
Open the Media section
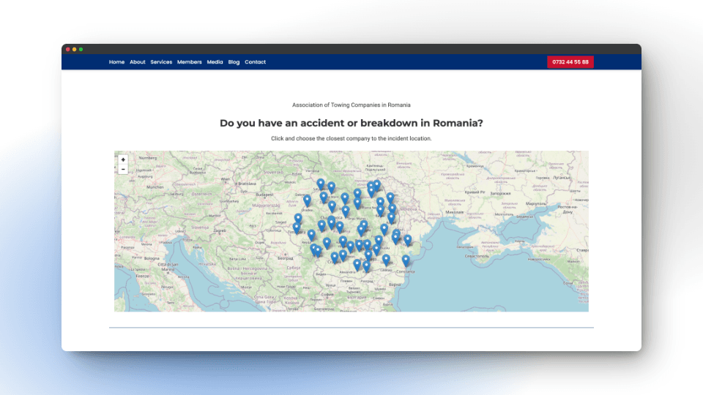tap(215, 62)
